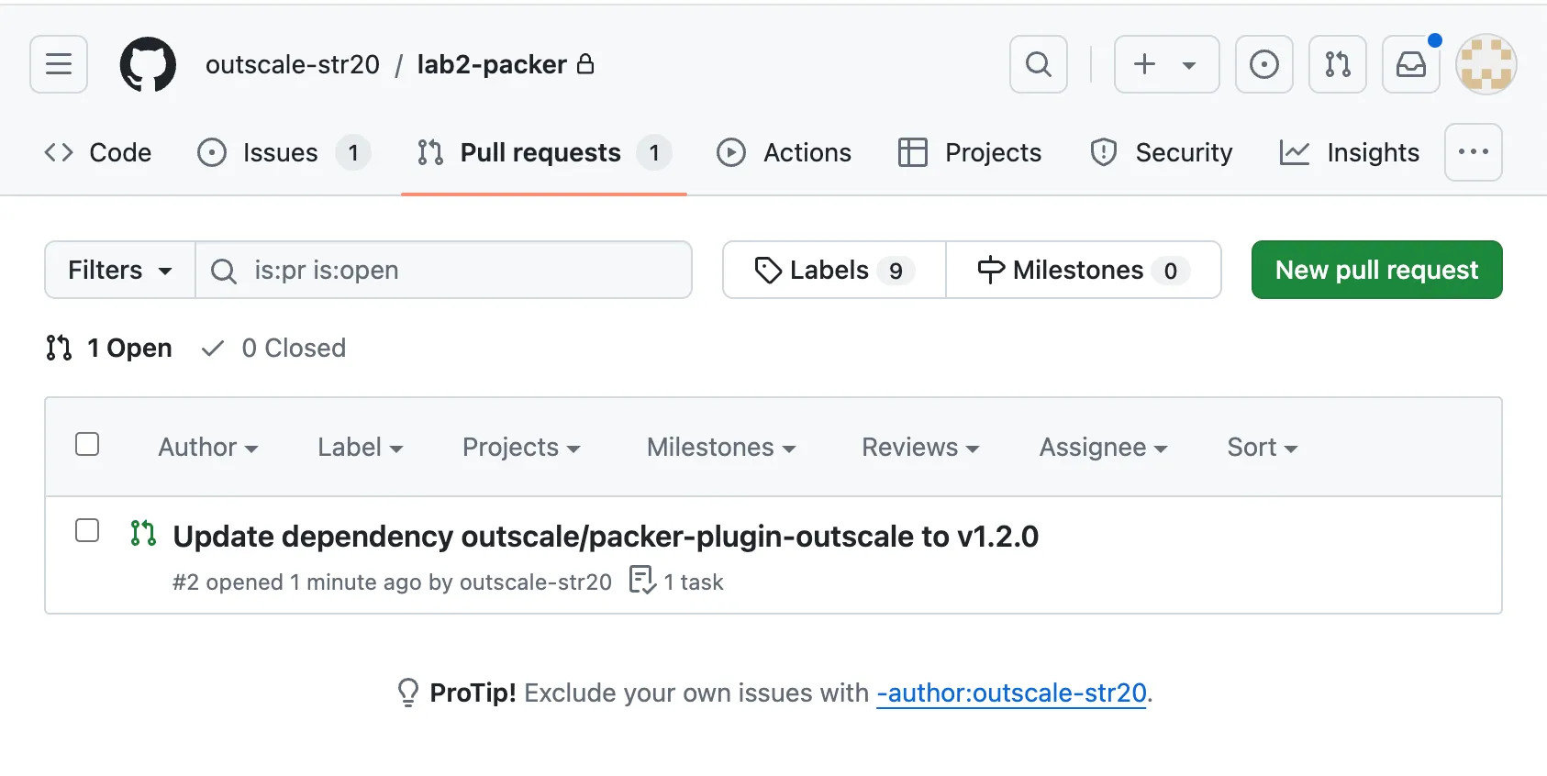This screenshot has height=776, width=1547.
Task: Expand the Sort dropdown
Action: click(1262, 448)
